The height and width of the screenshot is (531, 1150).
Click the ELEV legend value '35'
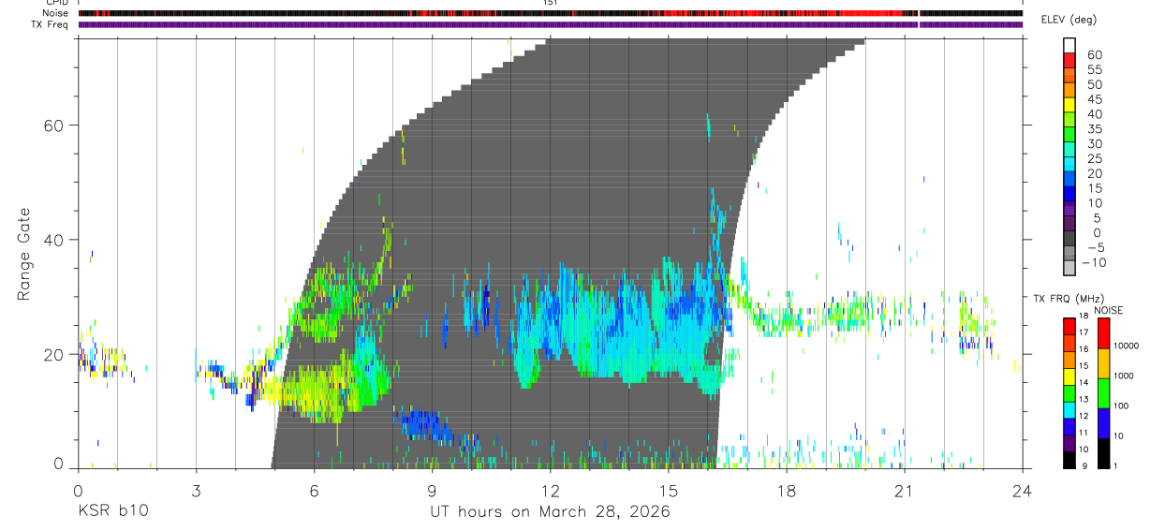(x=1093, y=129)
